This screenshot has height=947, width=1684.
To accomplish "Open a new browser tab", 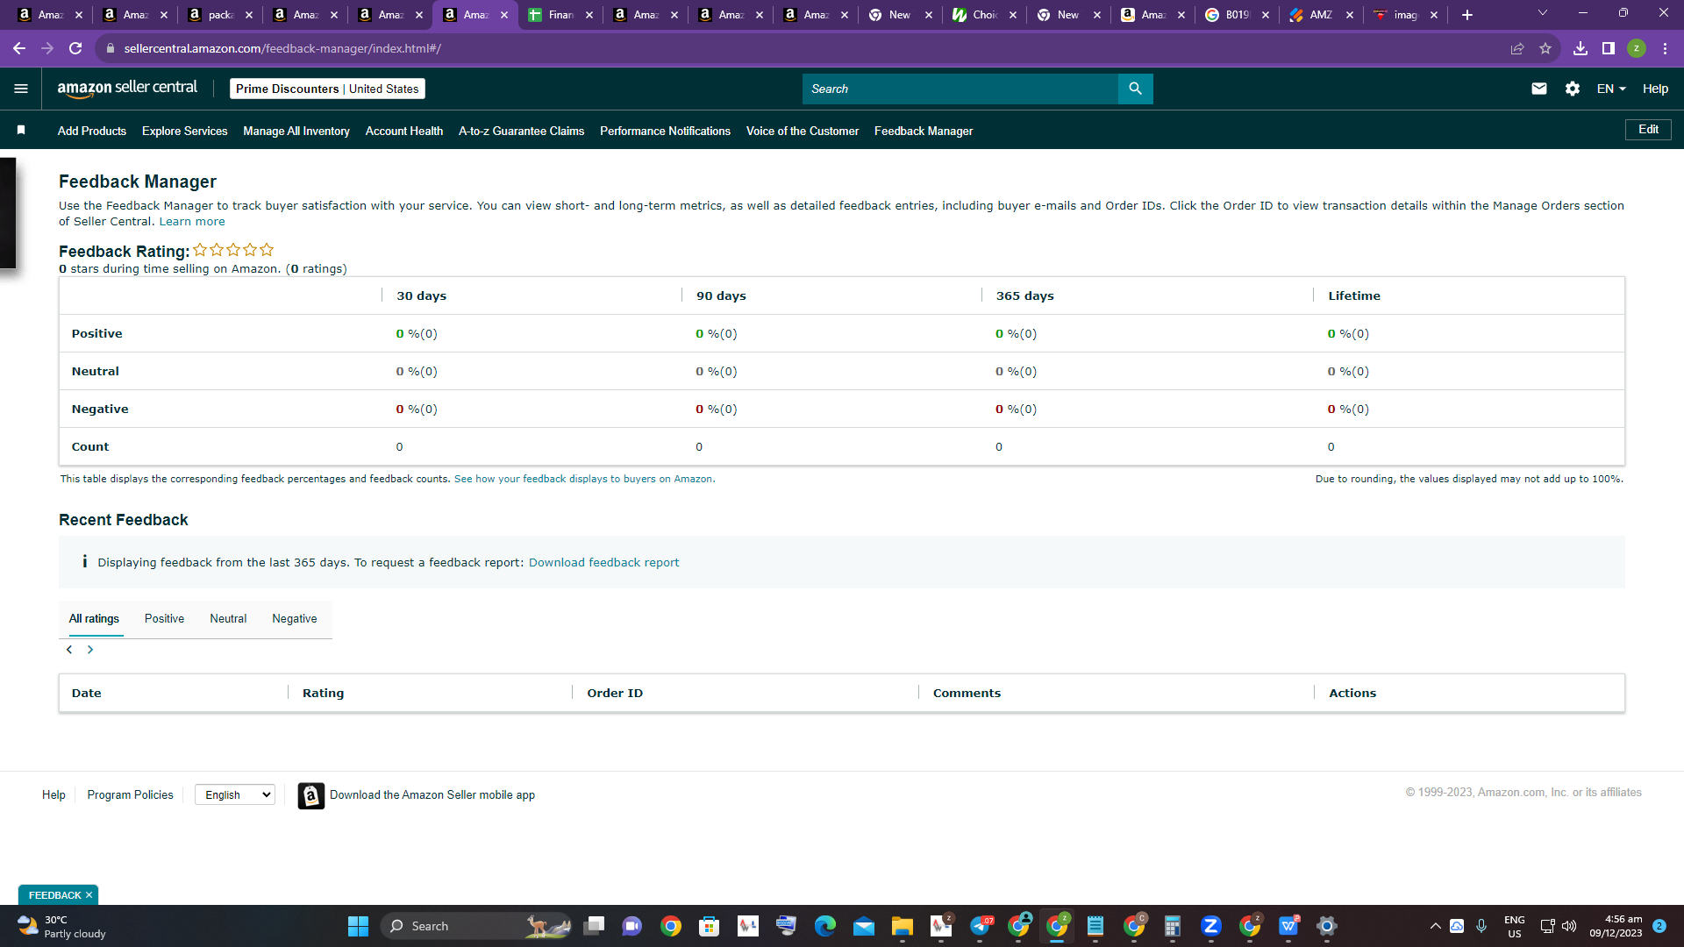I will tap(1467, 15).
